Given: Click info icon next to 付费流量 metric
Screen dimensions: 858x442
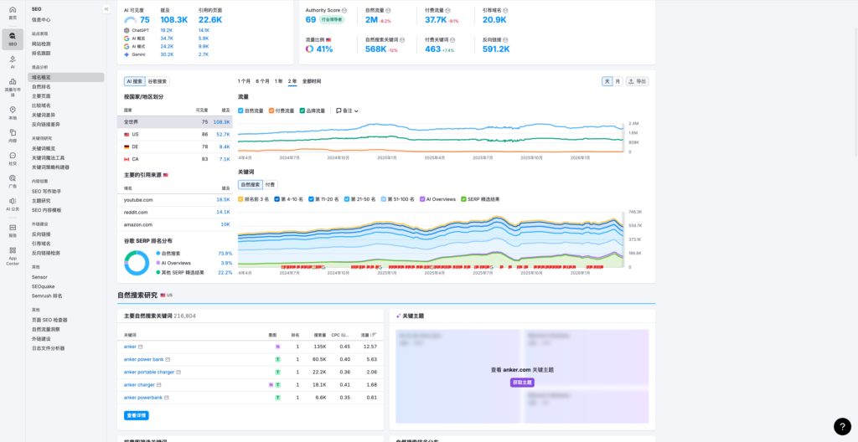Looking at the screenshot, I should coord(447,10).
